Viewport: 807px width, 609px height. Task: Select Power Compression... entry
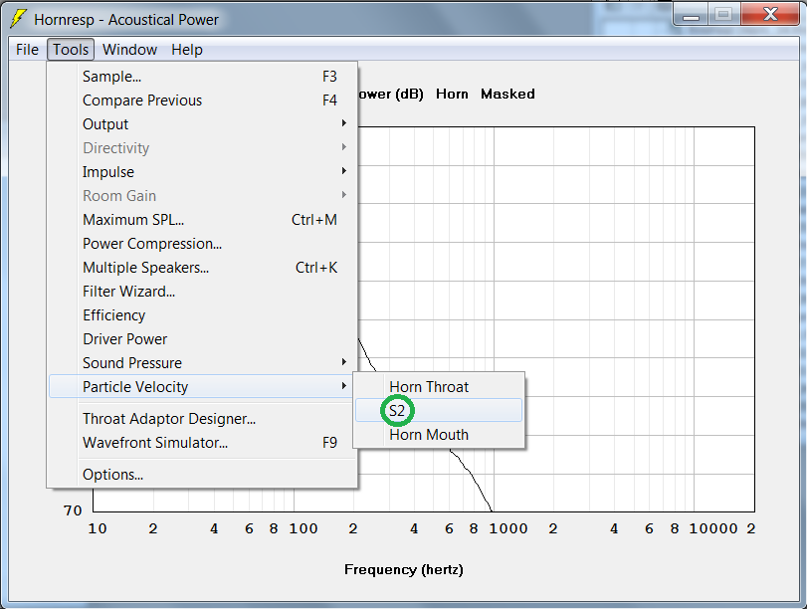[x=202, y=244]
